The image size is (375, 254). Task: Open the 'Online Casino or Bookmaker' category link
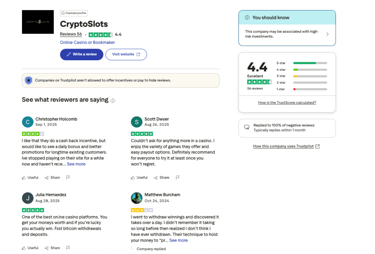tap(88, 42)
